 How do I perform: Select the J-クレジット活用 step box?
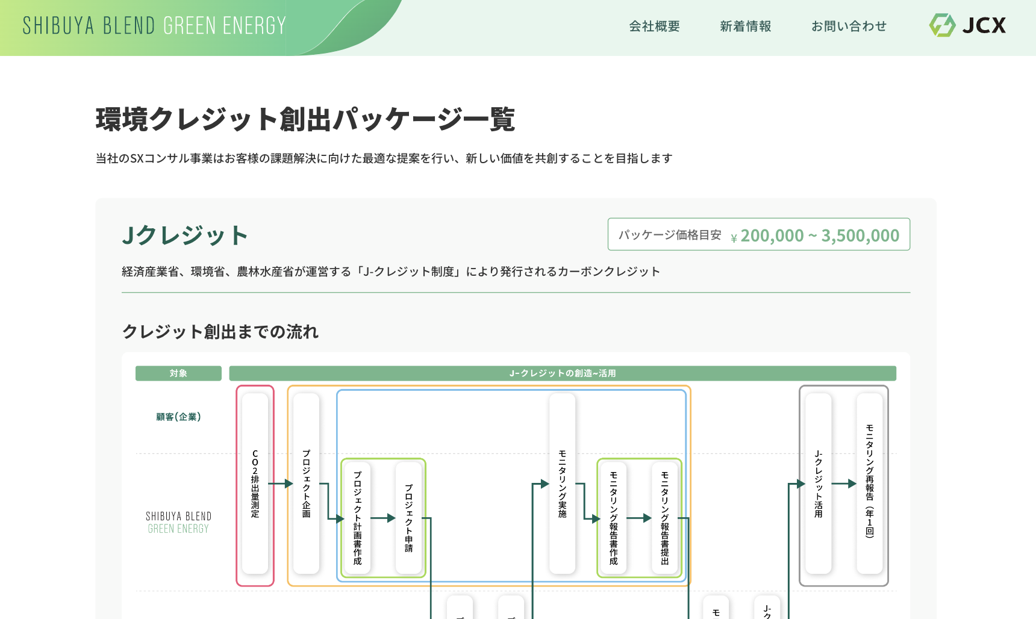[818, 484]
